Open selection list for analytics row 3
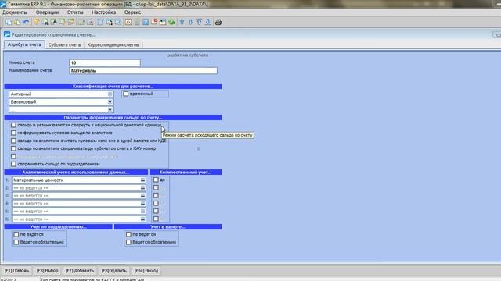Image resolution: width=501 pixels, height=281 pixels. tap(142, 196)
